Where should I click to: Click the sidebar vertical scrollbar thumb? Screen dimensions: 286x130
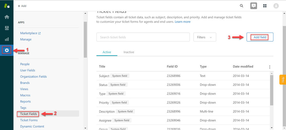pyautogui.click(x=85, y=40)
